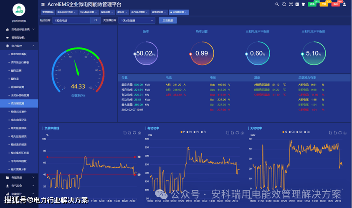Image resolution: width=352 pixels, height=208 pixels.
Task: Open the yellow alarm badge button
Action: pyautogui.click(x=324, y=4)
